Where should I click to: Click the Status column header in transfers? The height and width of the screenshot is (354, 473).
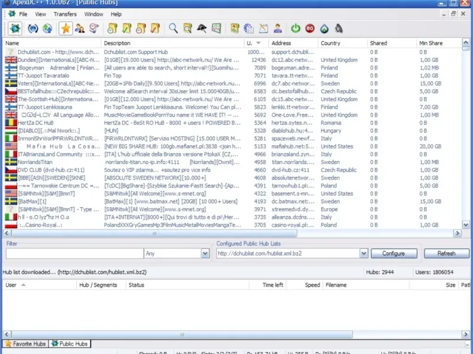click(x=187, y=285)
